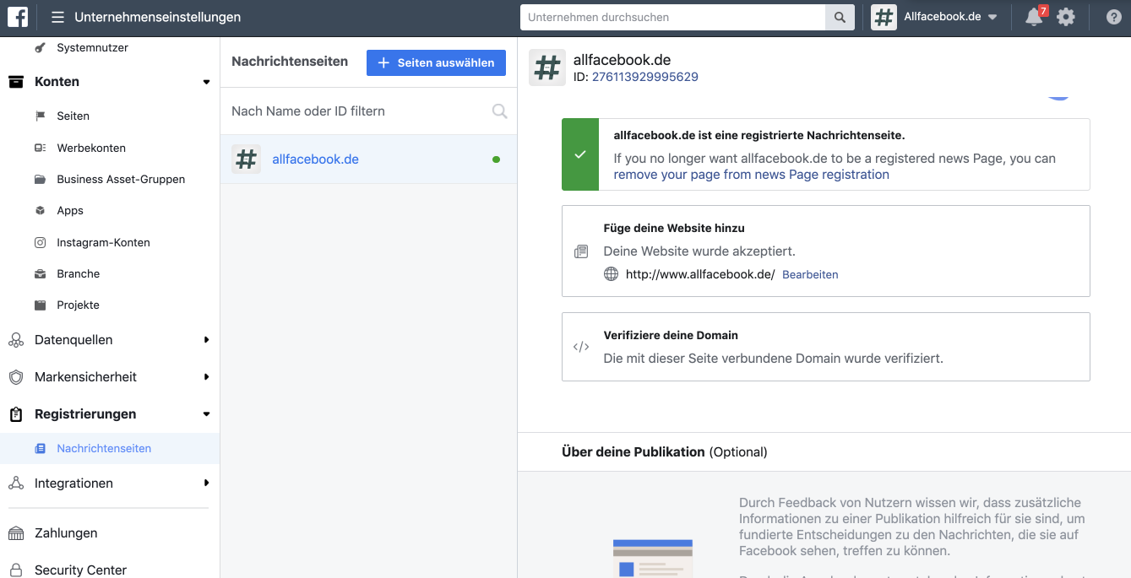The width and height of the screenshot is (1131, 578).
Task: Click the Verifiziere deine Domain heading
Action: (x=671, y=335)
